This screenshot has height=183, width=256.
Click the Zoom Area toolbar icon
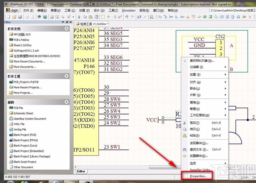coord(57,17)
